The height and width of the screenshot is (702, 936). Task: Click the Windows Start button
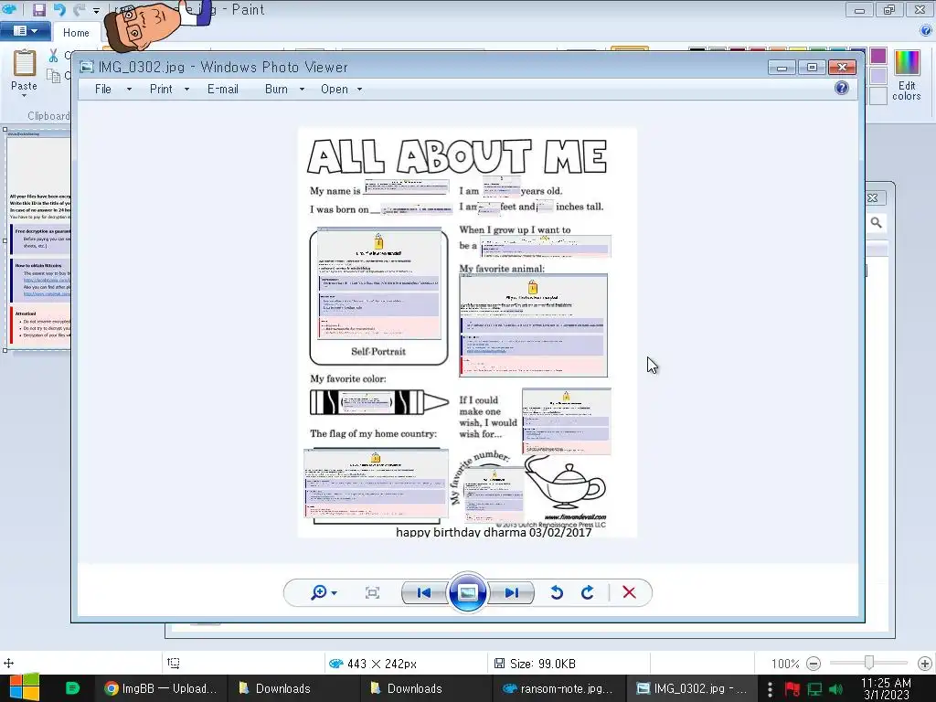24,688
